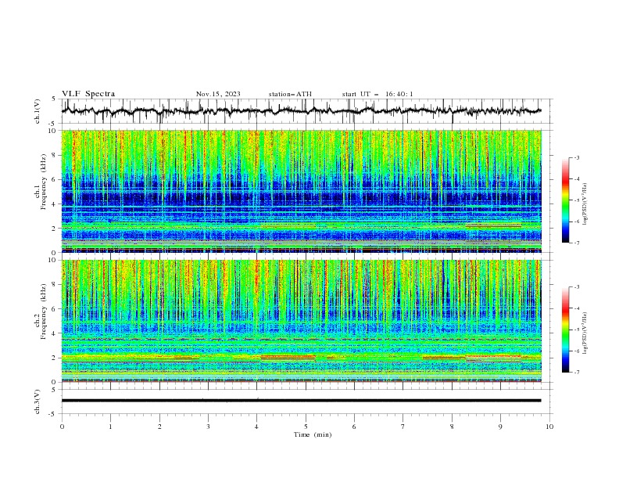The image size is (619, 479).
Task: Click the "station=ATH" header label
Action: 290,94
